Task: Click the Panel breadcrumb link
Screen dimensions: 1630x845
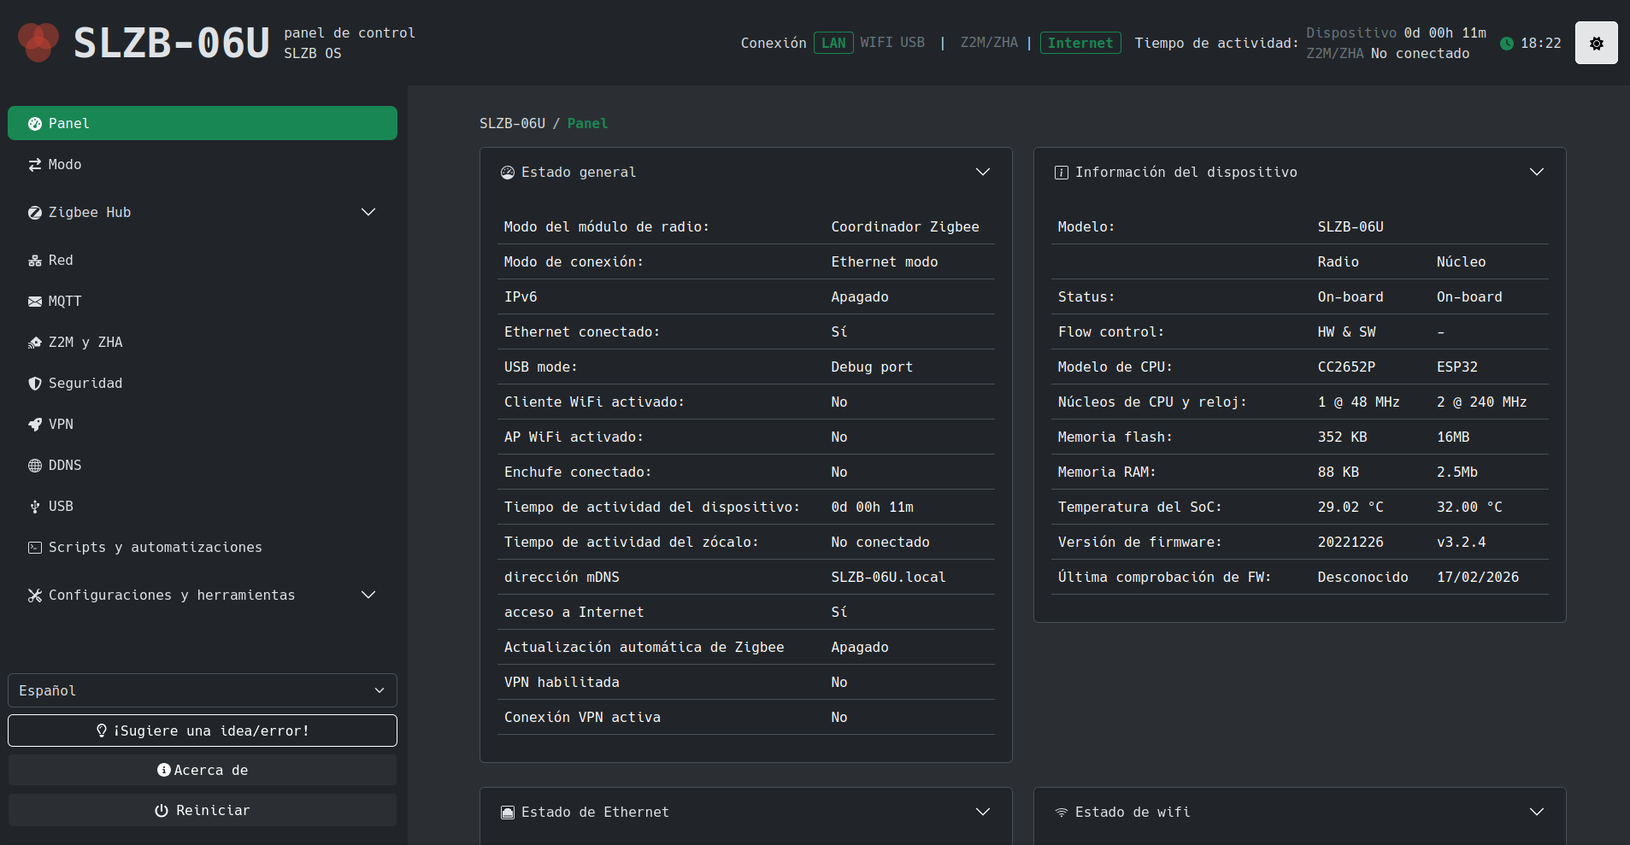Action: (587, 124)
